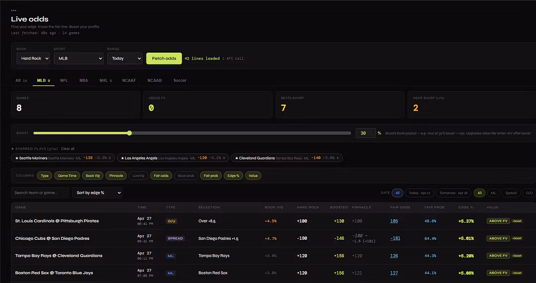Select the Boston Red Sox @ Toronto Blue Jays game
The image size is (536, 283).
coord(54,273)
